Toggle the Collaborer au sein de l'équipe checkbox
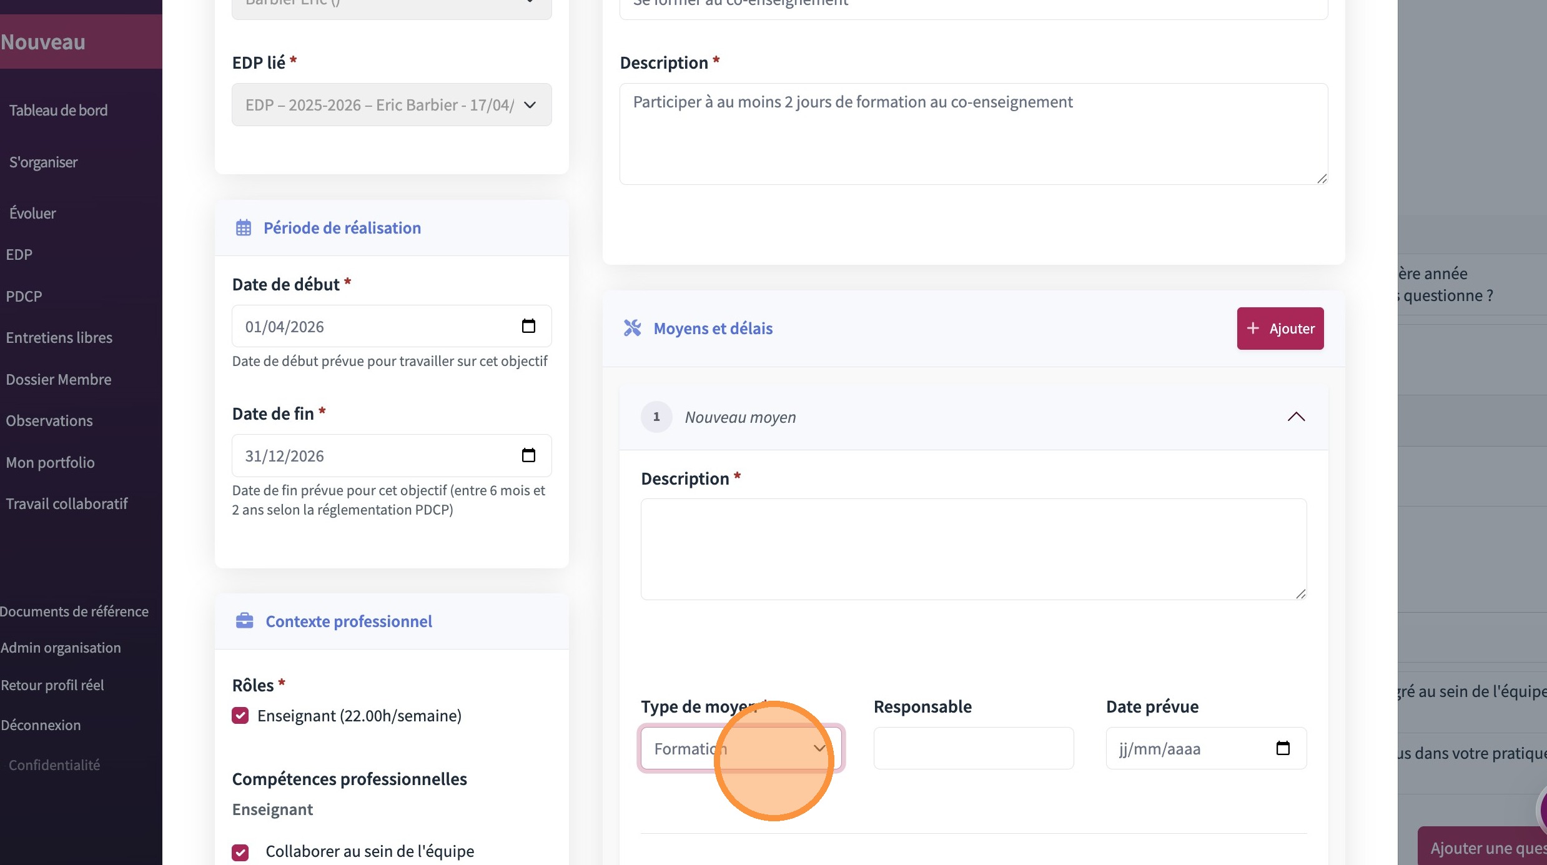Screen dimensions: 1547x865 240,852
